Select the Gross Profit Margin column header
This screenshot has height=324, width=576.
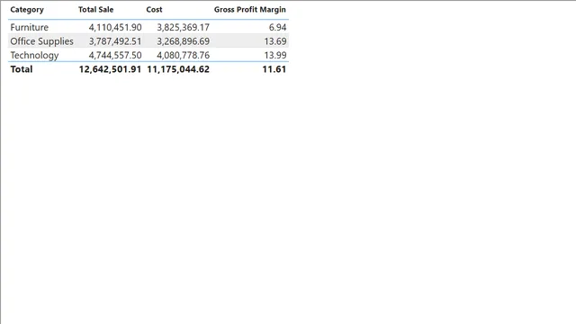(250, 10)
